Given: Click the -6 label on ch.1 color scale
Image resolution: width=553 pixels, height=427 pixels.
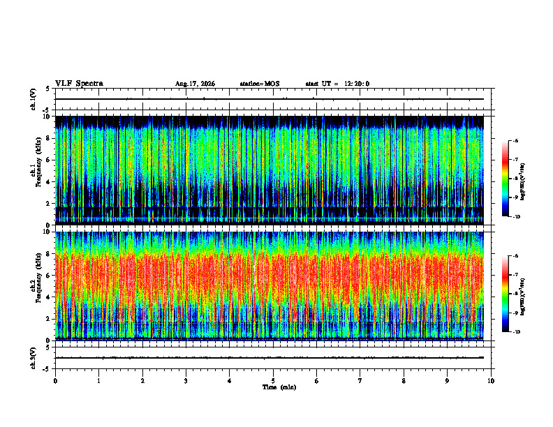Looking at the screenshot, I should point(515,140).
